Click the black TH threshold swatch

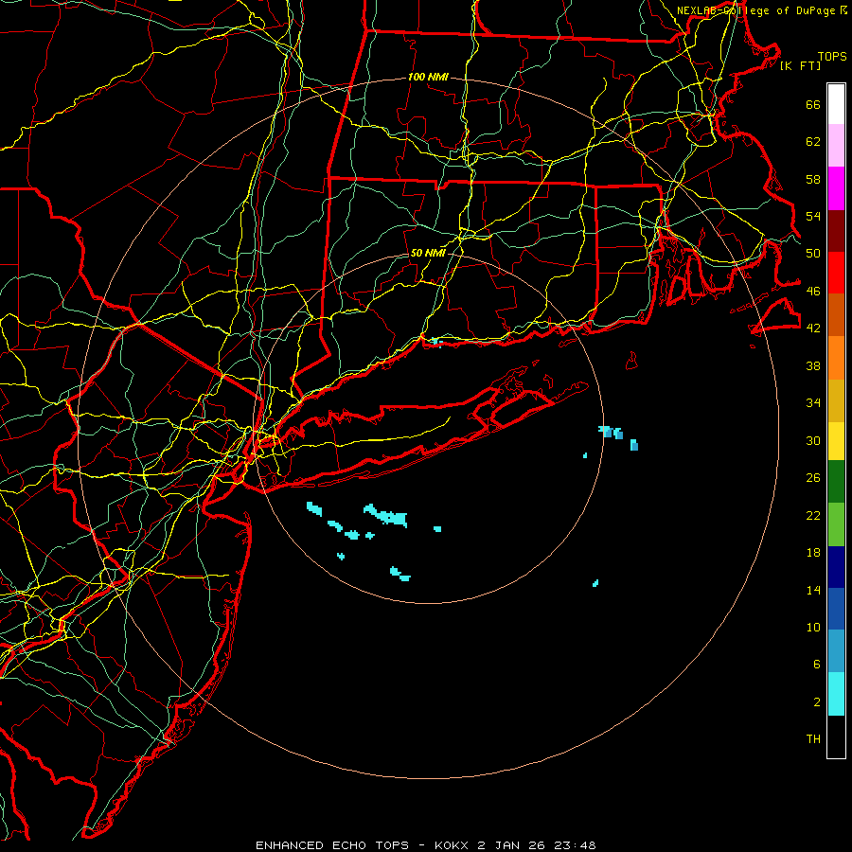pyautogui.click(x=836, y=737)
